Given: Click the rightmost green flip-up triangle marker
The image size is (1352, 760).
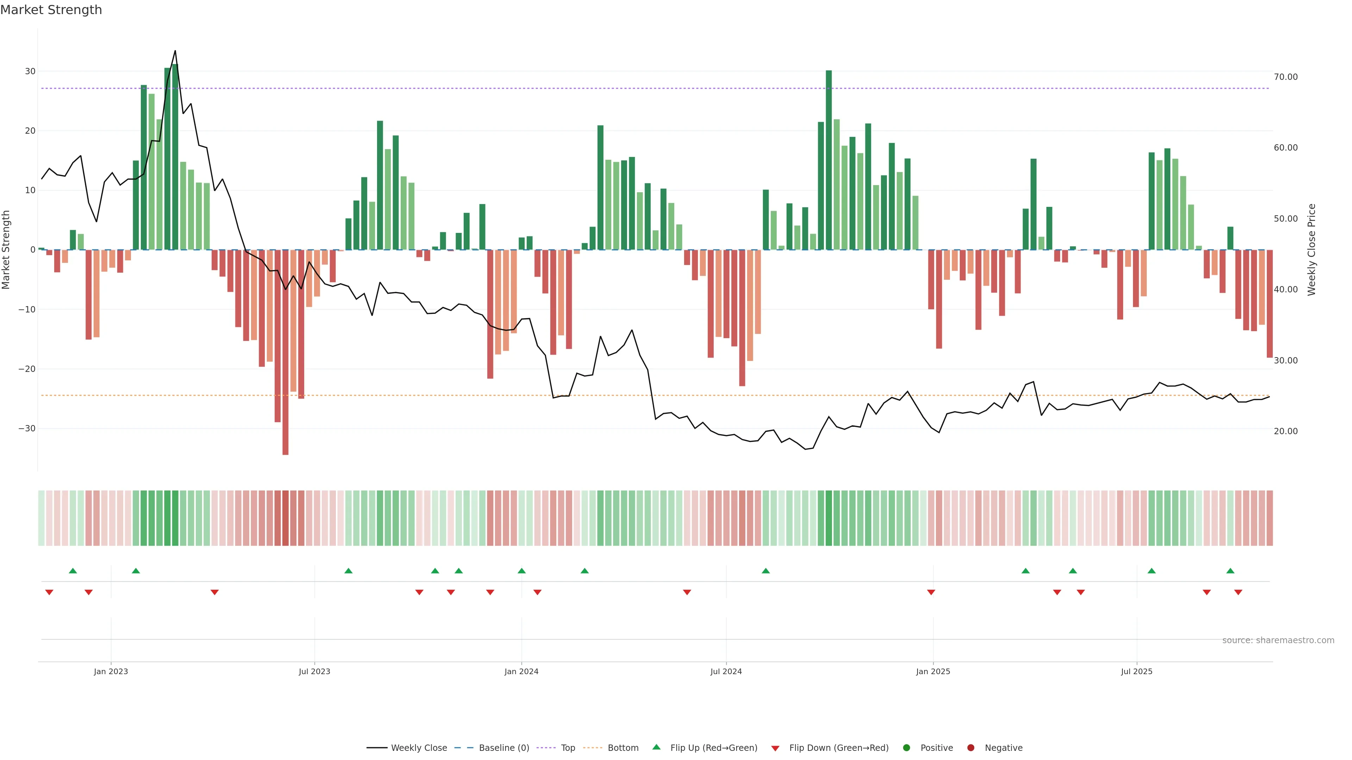Looking at the screenshot, I should tap(1230, 571).
